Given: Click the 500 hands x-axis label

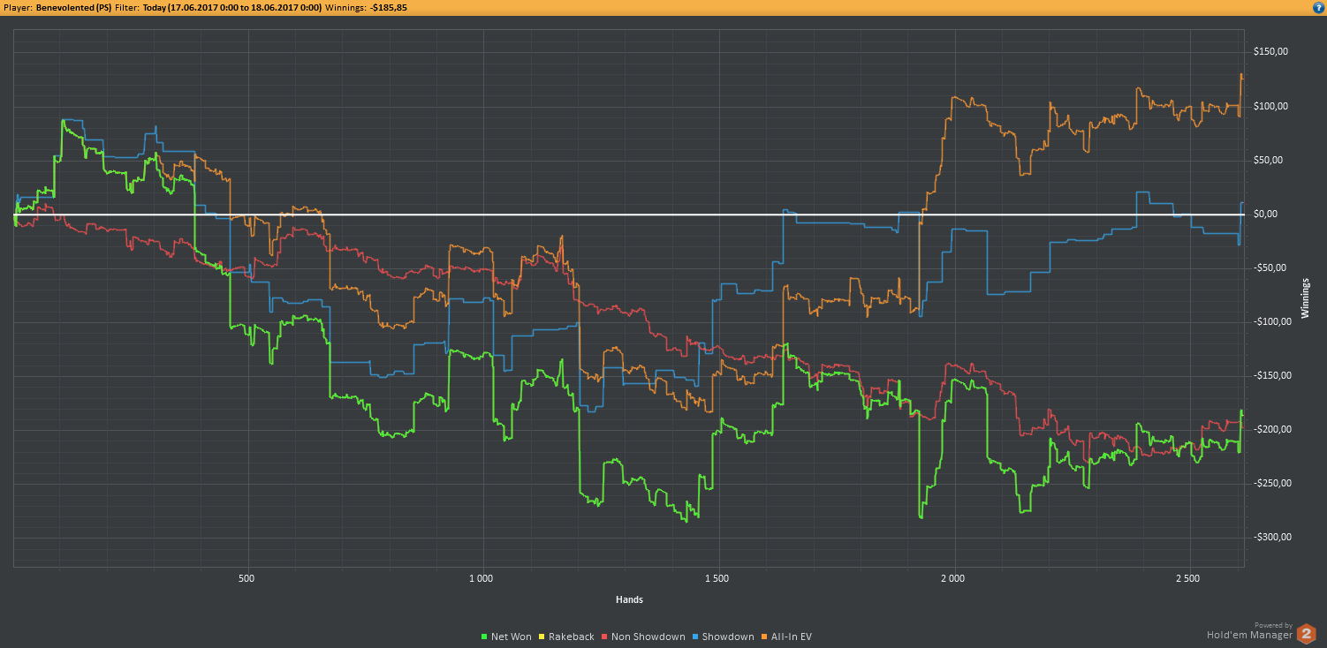Looking at the screenshot, I should pyautogui.click(x=247, y=578).
